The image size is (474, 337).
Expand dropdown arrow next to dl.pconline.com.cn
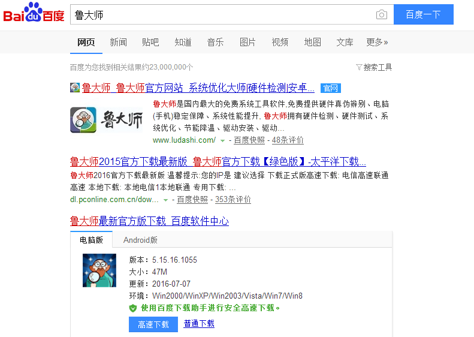pos(165,200)
